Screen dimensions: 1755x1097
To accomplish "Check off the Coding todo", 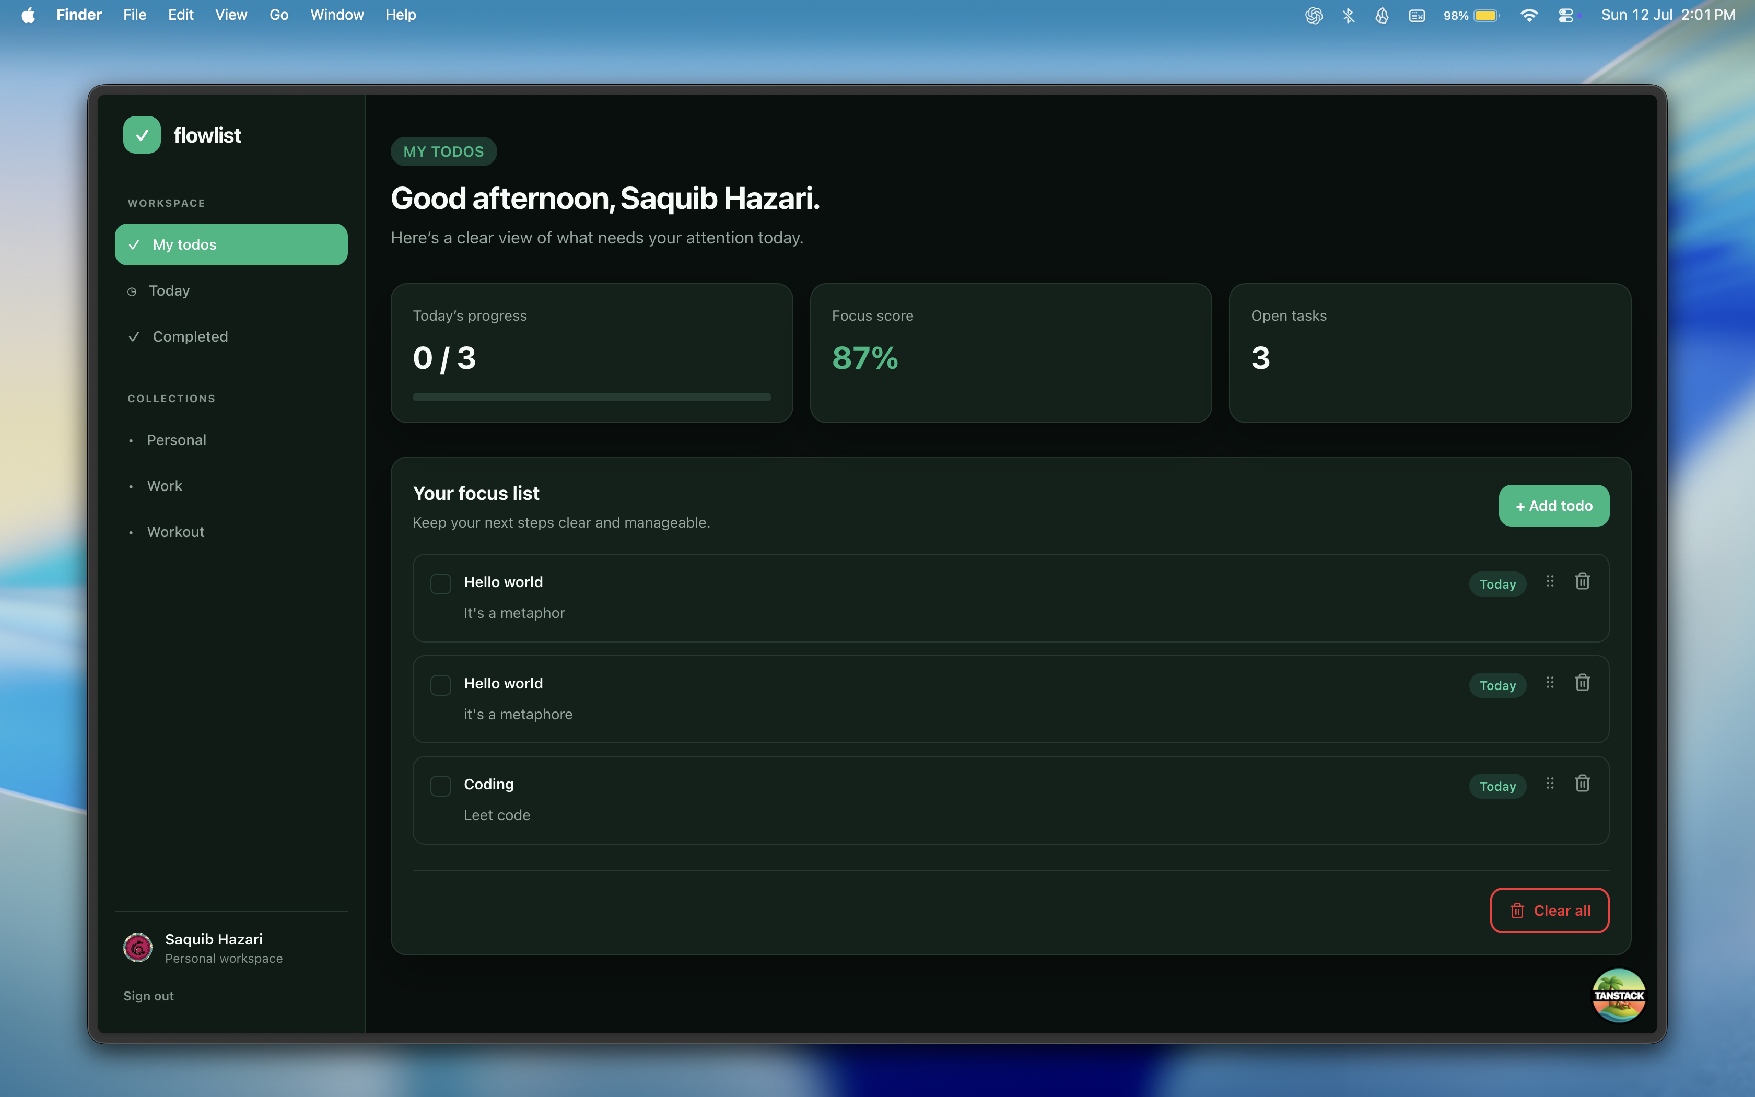I will (x=440, y=786).
